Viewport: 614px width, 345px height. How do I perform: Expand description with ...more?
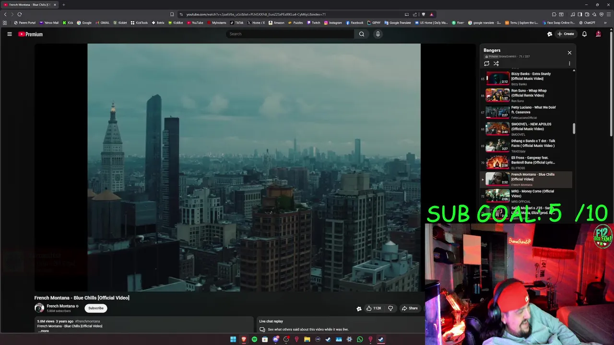[x=44, y=331]
